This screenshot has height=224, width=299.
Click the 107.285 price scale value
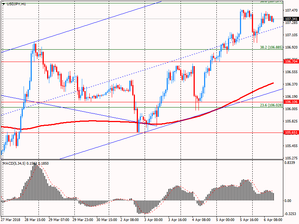tap(291, 23)
